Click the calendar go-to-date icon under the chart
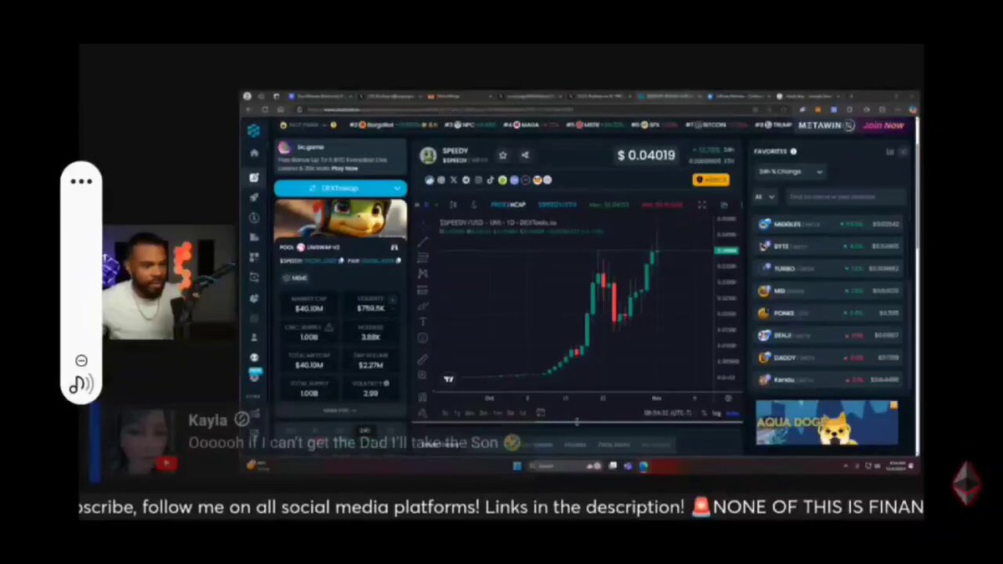Screen dimensions: 1003x564 pos(541,412)
